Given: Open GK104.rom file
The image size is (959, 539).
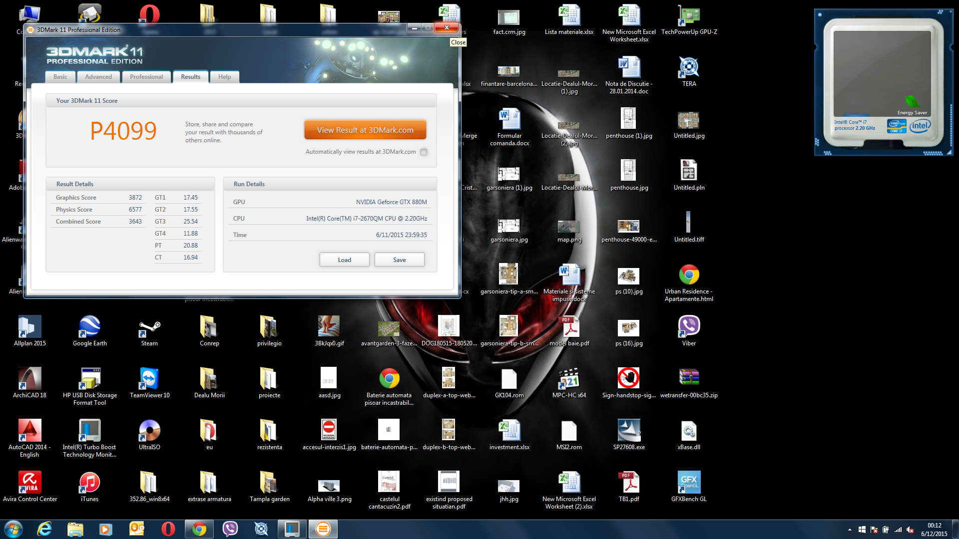Looking at the screenshot, I should 509,382.
